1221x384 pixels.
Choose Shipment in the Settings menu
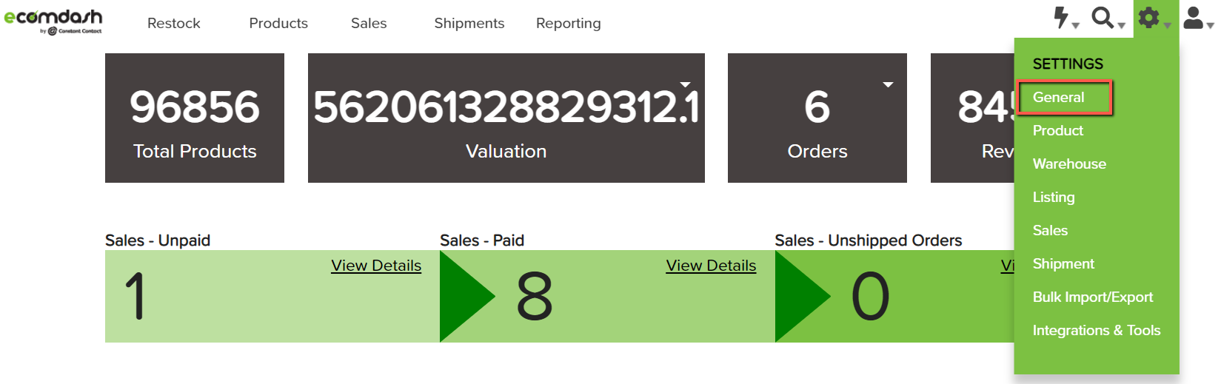[1063, 264]
